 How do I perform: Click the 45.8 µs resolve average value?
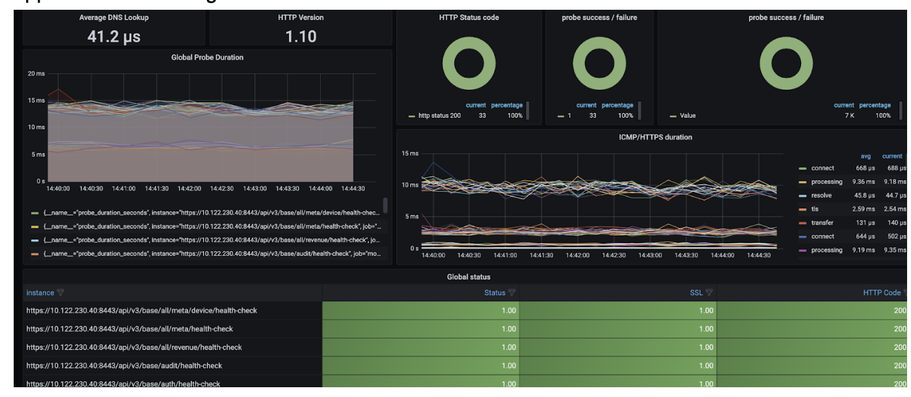(864, 195)
